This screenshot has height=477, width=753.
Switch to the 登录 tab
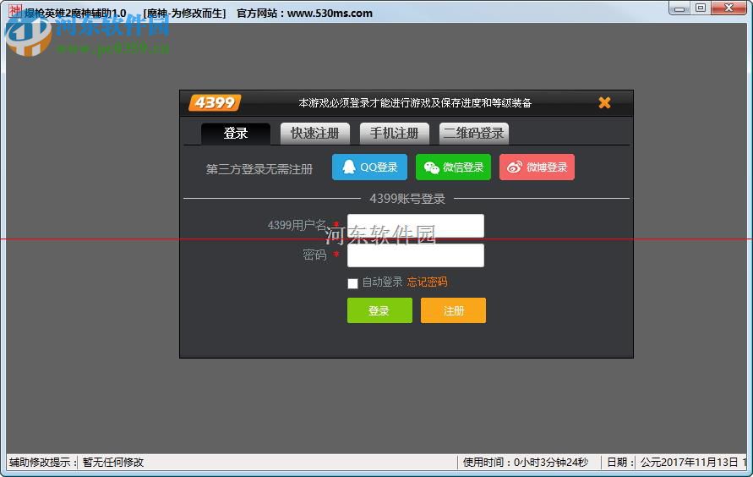(x=236, y=133)
